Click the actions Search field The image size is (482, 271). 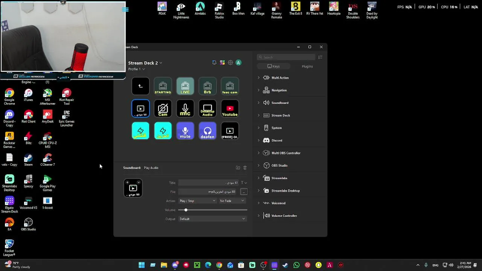[286, 57]
